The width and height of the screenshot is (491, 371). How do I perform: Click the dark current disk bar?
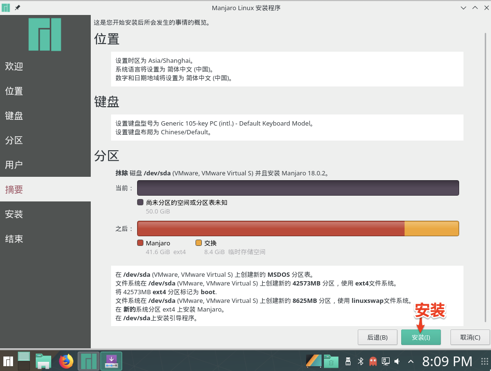(x=298, y=188)
